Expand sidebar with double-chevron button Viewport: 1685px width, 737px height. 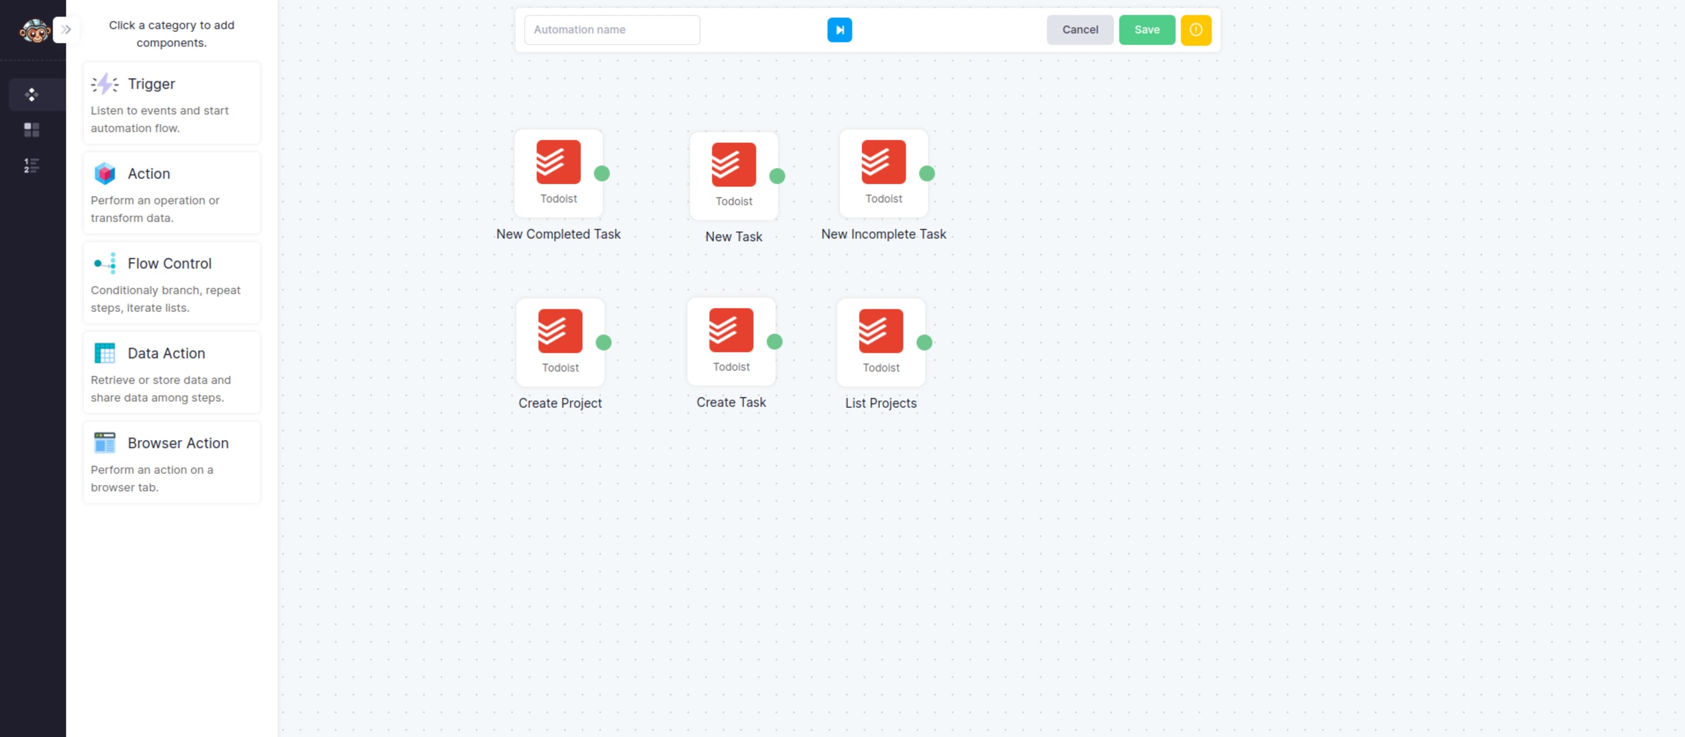66,30
